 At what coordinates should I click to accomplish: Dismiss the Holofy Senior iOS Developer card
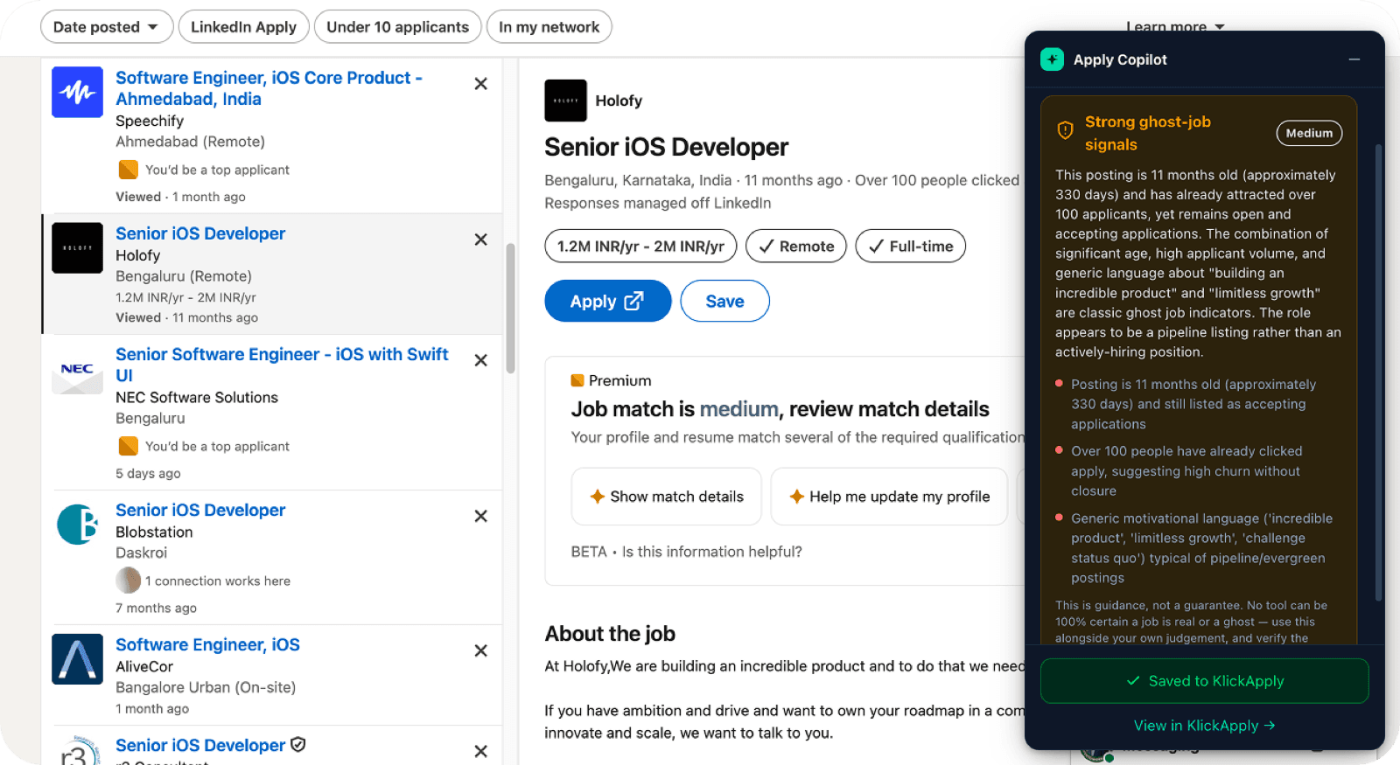(480, 240)
